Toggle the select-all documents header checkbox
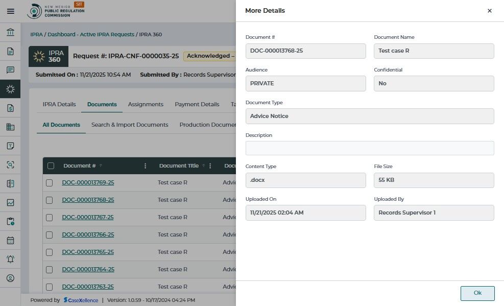The image size is (504, 306). (51, 166)
